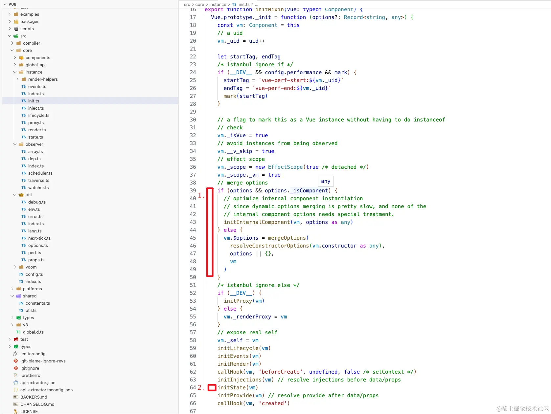Expand the render-helpers folder chevron

click(x=17, y=79)
